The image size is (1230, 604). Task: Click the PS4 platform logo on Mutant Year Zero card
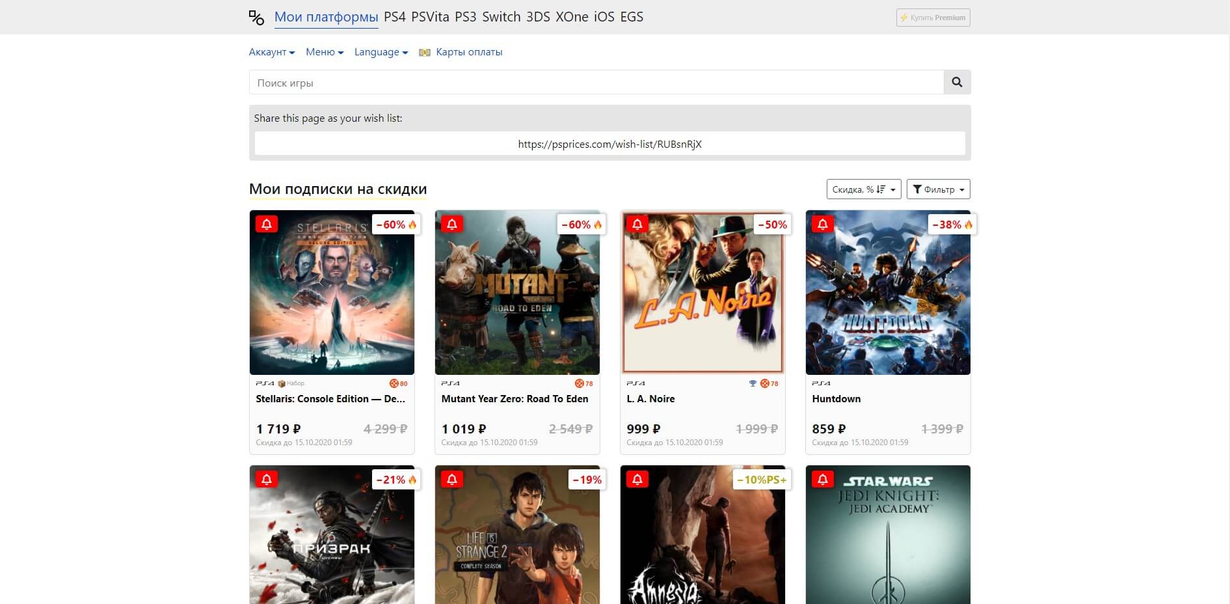coord(451,383)
